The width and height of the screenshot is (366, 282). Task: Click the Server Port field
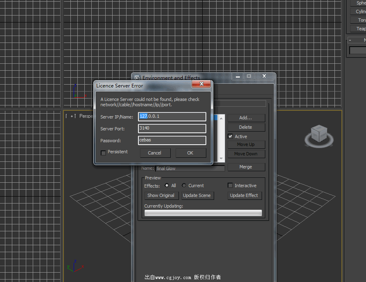[172, 128]
